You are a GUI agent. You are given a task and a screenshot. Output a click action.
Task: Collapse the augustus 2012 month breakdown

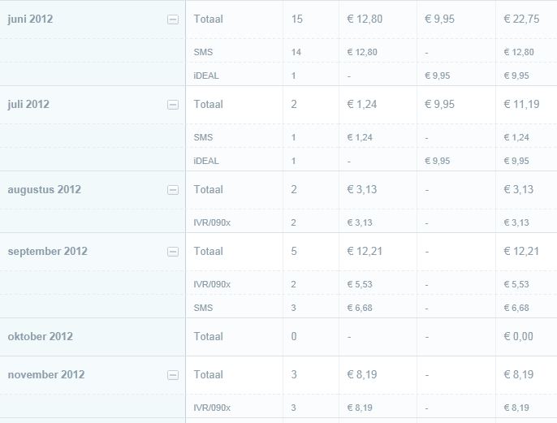pyautogui.click(x=173, y=190)
